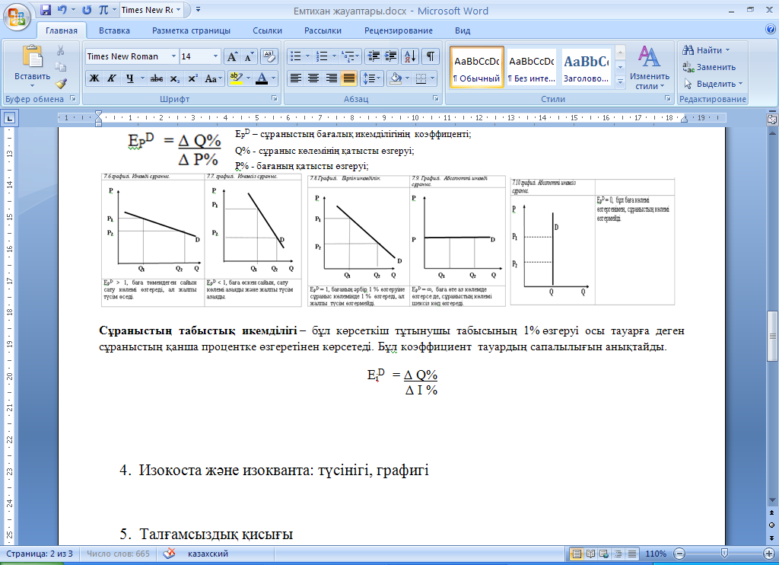This screenshot has height=565, width=779.
Task: Click Заменить replace button
Action: pos(709,67)
